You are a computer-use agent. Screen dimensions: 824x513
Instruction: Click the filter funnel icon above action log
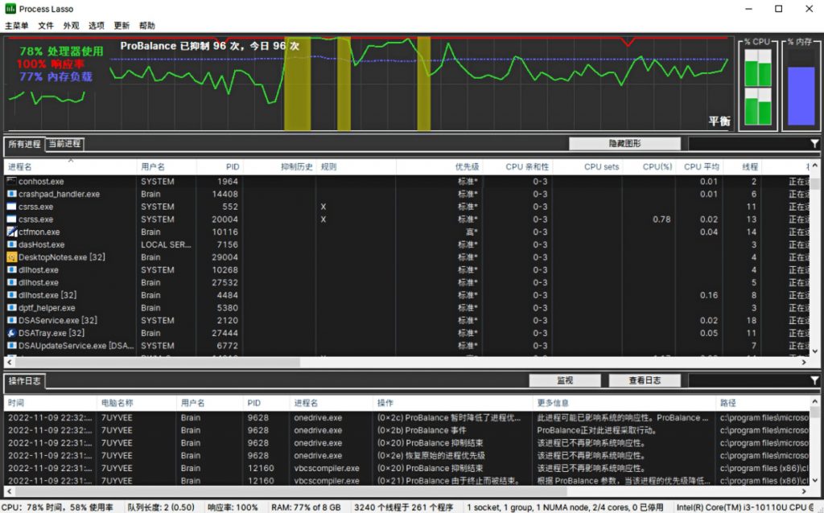pyautogui.click(x=814, y=380)
